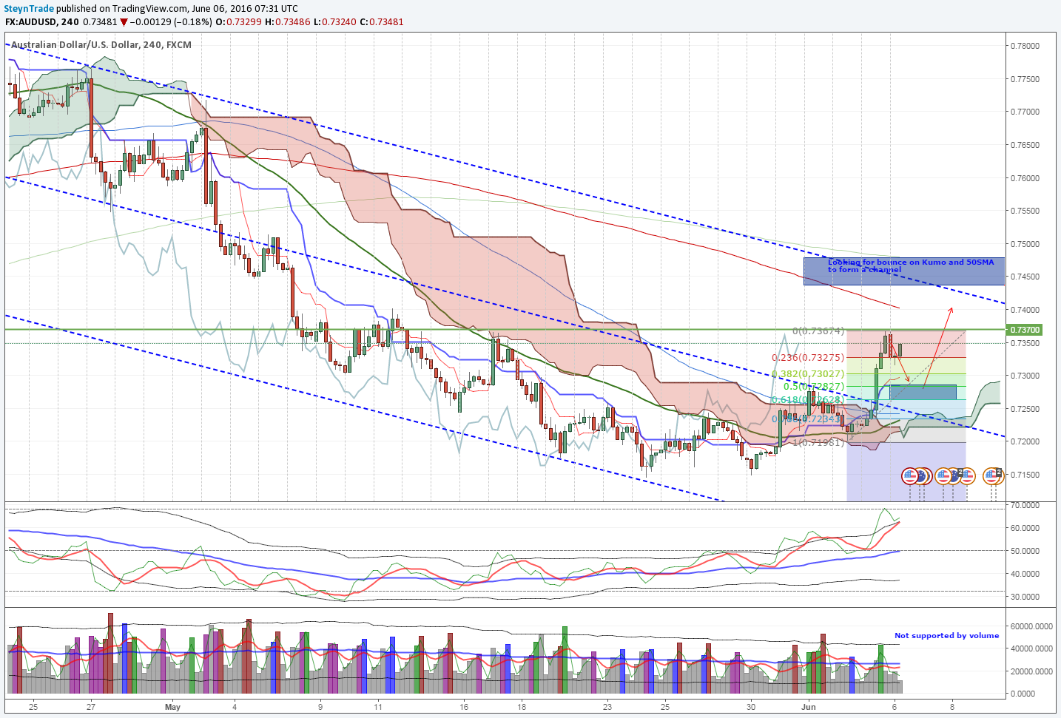Click the 50.0000 oscillator scale label
The image size is (1061, 718).
click(1025, 552)
